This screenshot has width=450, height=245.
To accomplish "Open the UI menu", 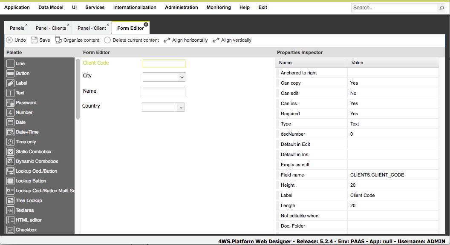I will (74, 8).
